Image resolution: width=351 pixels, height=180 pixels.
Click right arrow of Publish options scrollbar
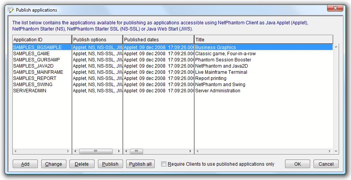pyautogui.click(x=119, y=151)
